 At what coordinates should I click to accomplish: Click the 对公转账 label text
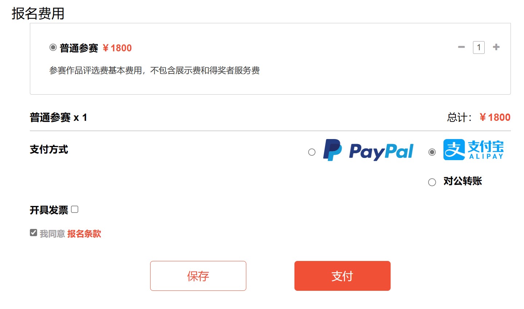463,181
